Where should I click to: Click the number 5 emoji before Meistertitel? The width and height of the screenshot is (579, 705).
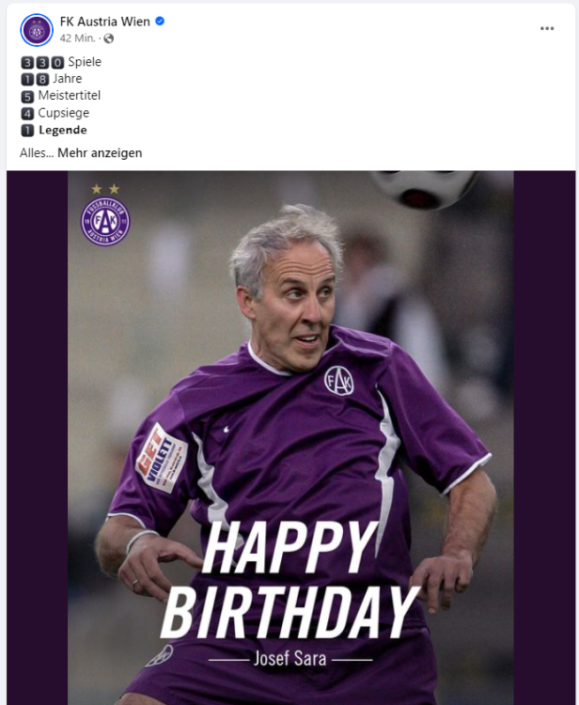(x=27, y=96)
